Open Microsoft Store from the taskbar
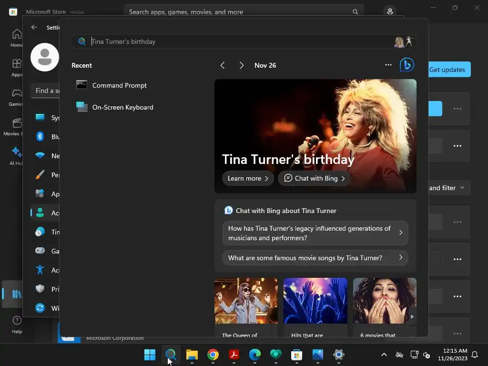This screenshot has width=488, height=366. [296, 355]
